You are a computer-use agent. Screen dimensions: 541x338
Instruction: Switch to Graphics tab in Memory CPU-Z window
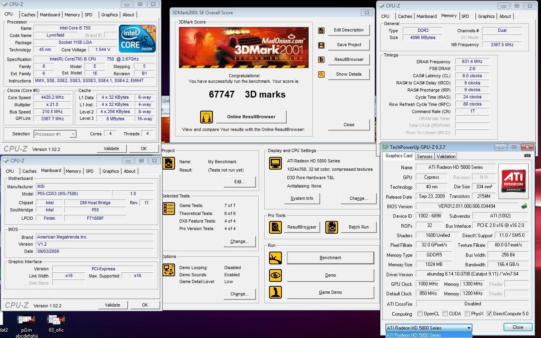[486, 16]
